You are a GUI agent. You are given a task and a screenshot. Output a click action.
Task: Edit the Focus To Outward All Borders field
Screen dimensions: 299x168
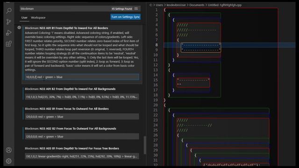tap(82, 117)
